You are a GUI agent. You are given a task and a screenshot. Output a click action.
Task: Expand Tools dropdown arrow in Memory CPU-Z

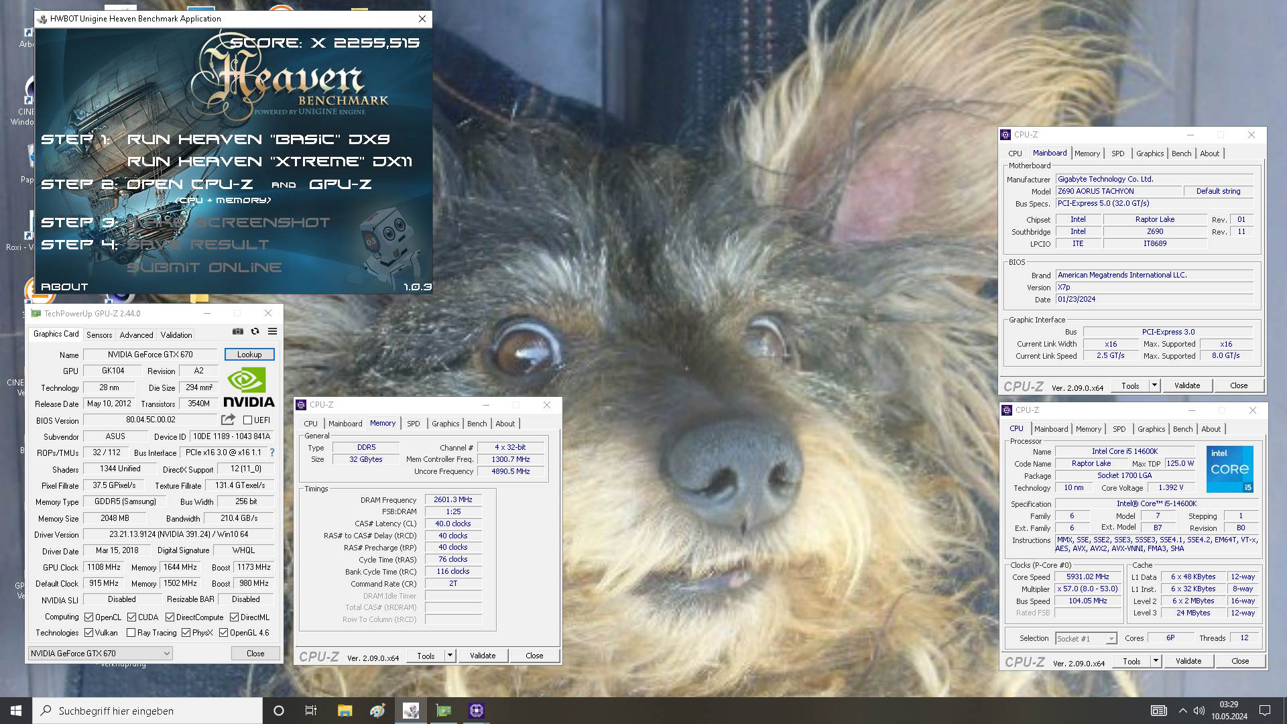point(450,656)
